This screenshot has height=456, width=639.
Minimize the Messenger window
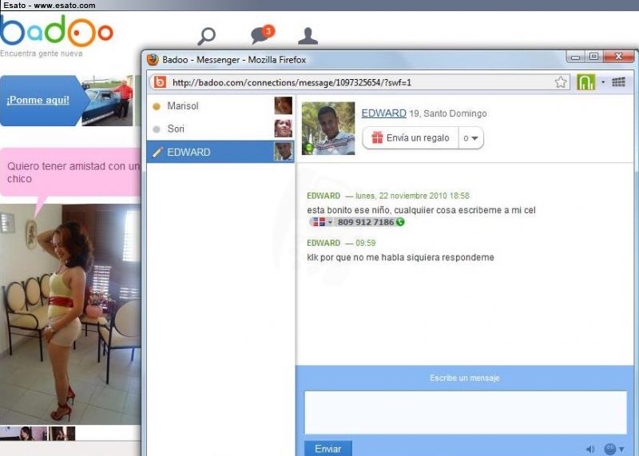tap(575, 57)
